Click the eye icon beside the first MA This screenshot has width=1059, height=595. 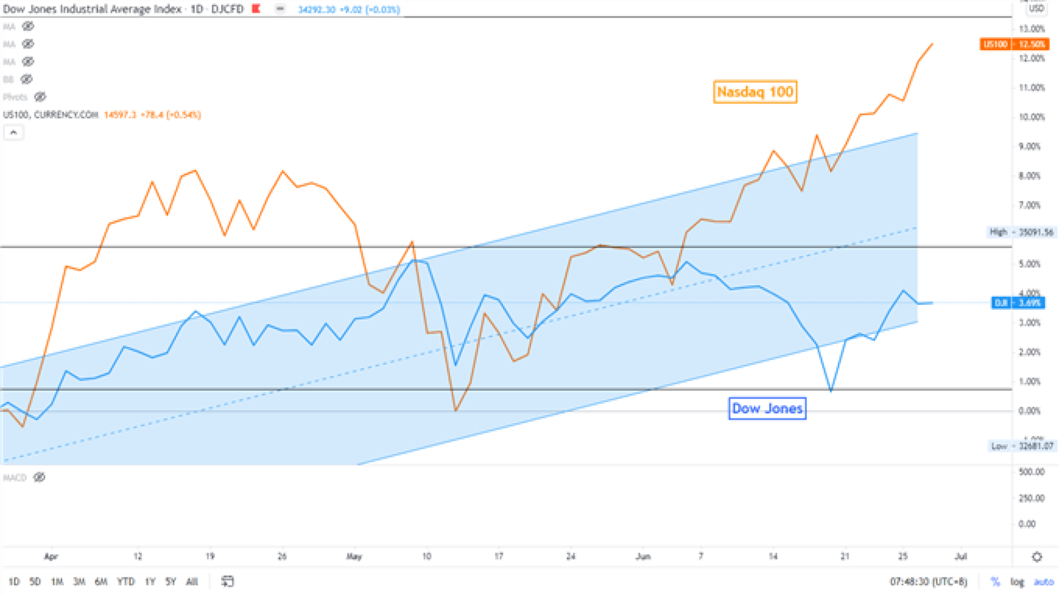28,26
